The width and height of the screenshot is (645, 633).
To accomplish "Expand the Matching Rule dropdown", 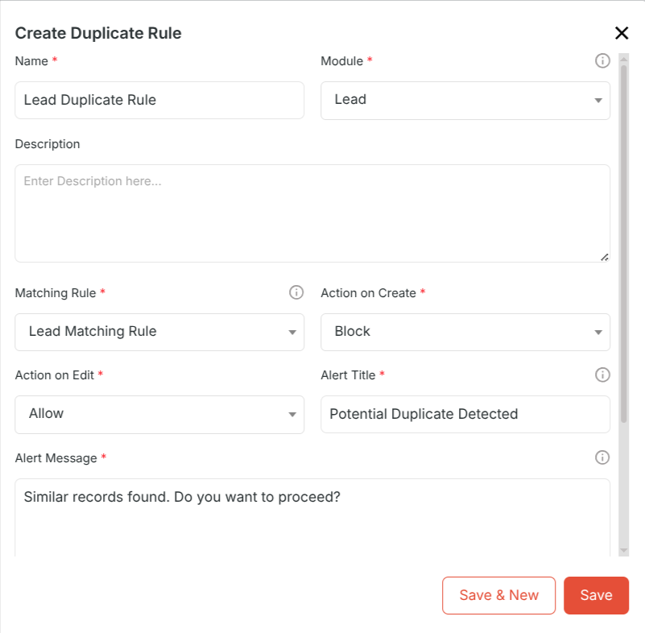I will click(159, 332).
